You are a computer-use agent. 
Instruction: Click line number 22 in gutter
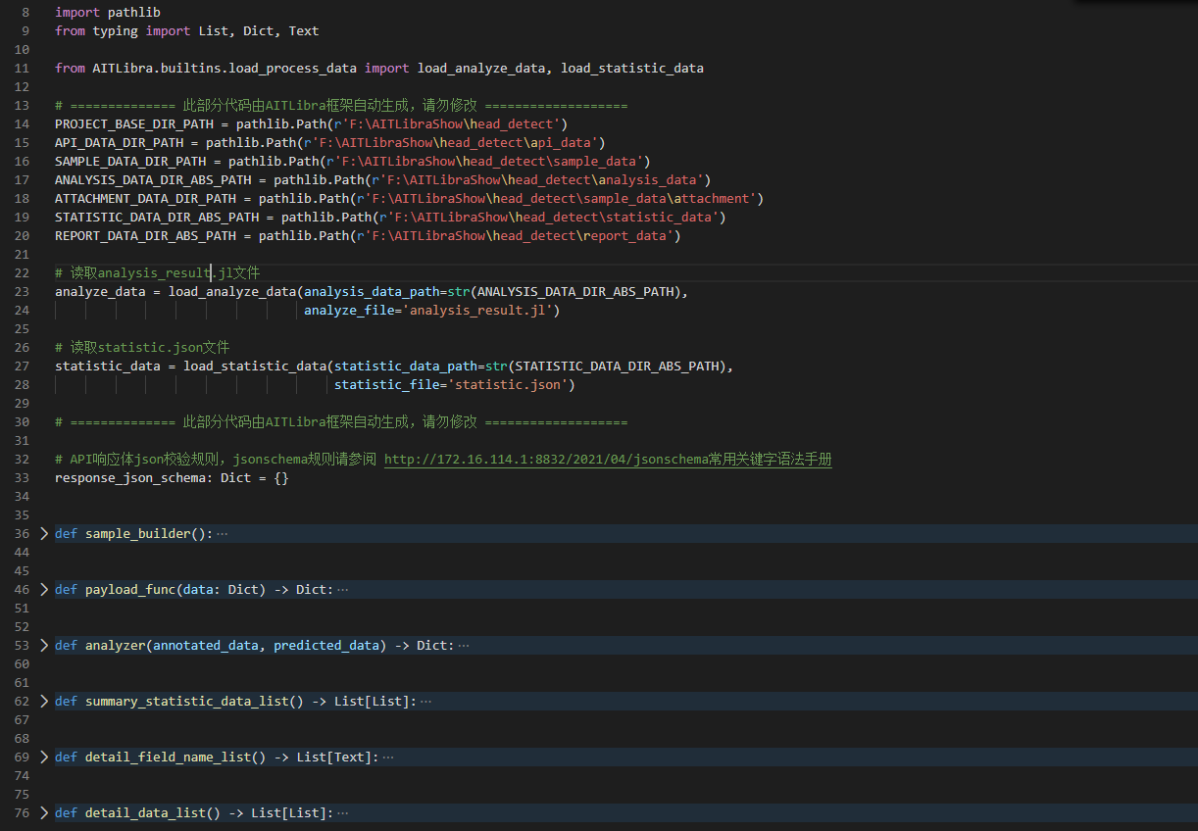tap(23, 273)
